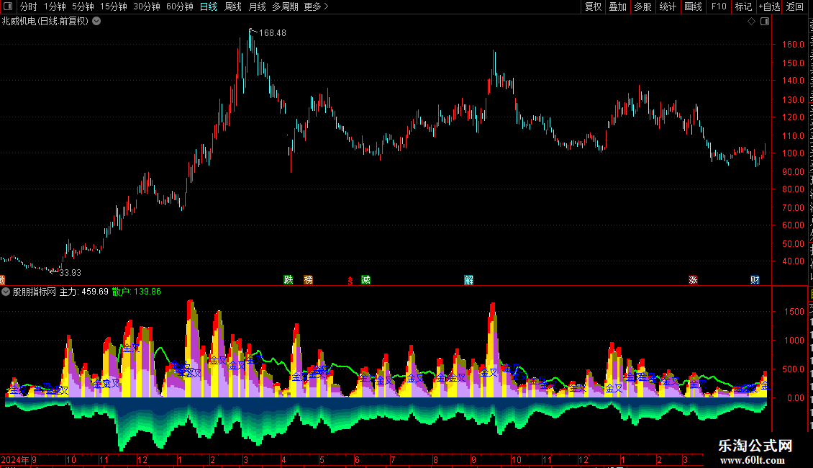The width and height of the screenshot is (813, 468).
Task: Click the 160.0 price axis label
Action: tap(794, 44)
